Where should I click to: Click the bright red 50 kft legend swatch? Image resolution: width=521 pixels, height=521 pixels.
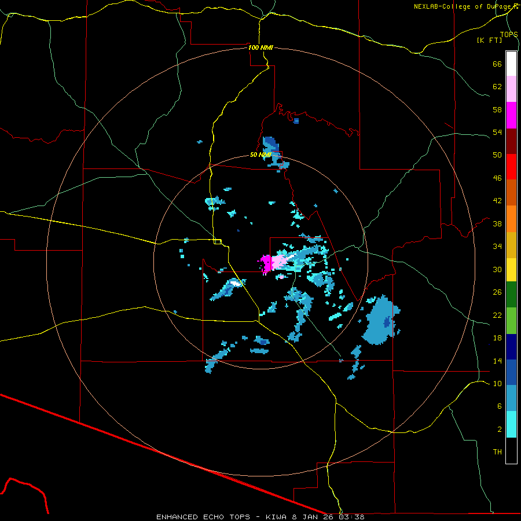511,167
